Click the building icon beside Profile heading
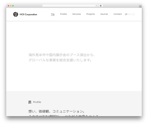This screenshot has height=125, width=148. [30, 102]
